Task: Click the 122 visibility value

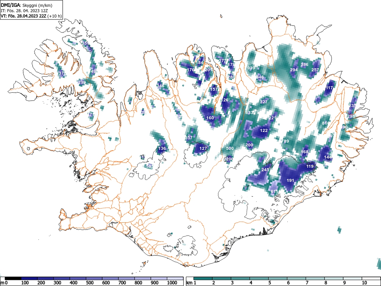Action: (x=264, y=130)
